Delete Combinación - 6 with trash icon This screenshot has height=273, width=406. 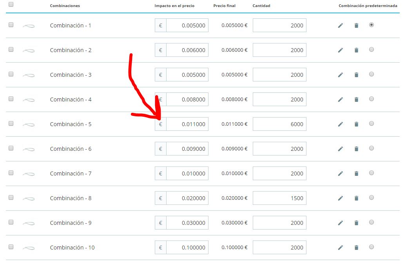356,149
